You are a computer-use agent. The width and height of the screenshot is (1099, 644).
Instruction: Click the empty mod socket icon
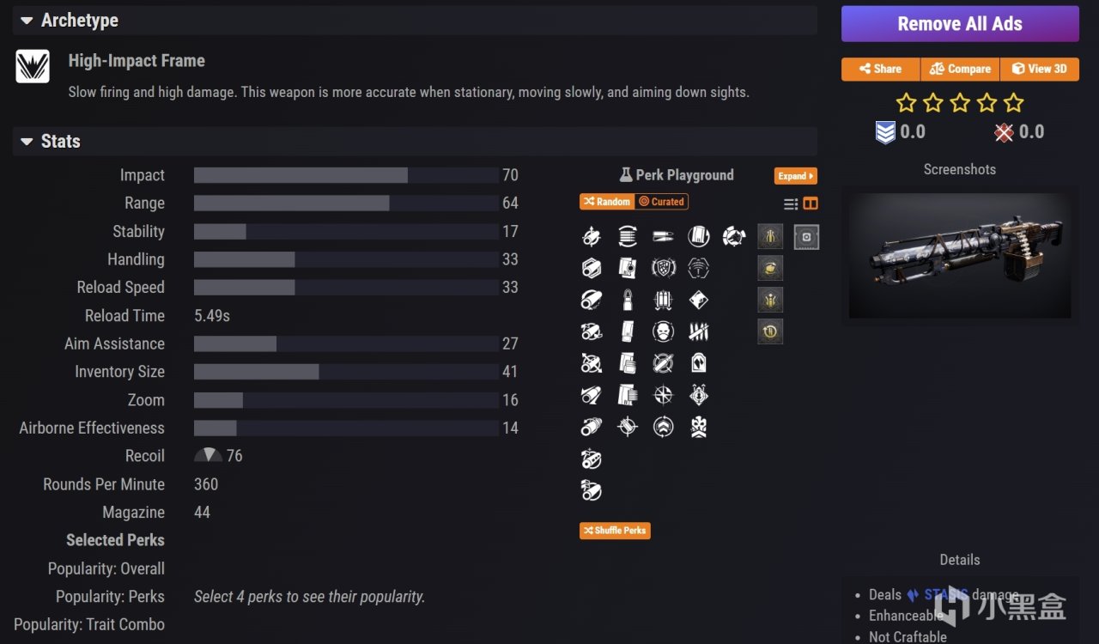point(806,237)
